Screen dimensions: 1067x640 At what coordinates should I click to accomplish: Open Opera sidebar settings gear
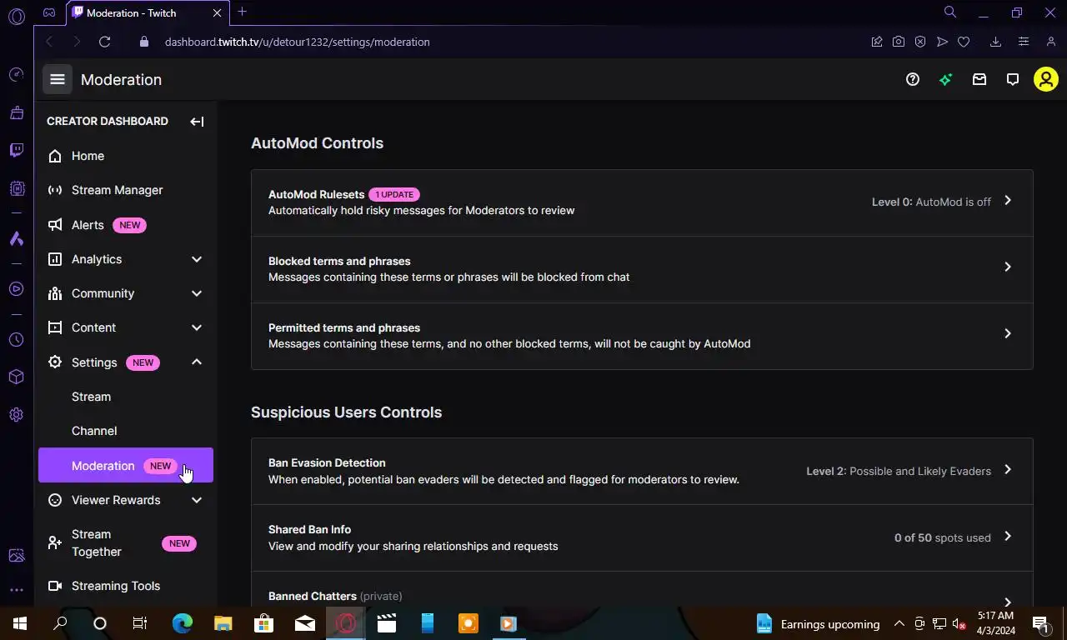click(17, 415)
